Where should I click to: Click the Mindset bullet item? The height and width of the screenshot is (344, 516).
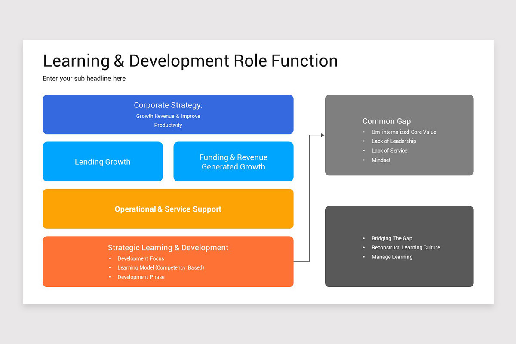[381, 160]
